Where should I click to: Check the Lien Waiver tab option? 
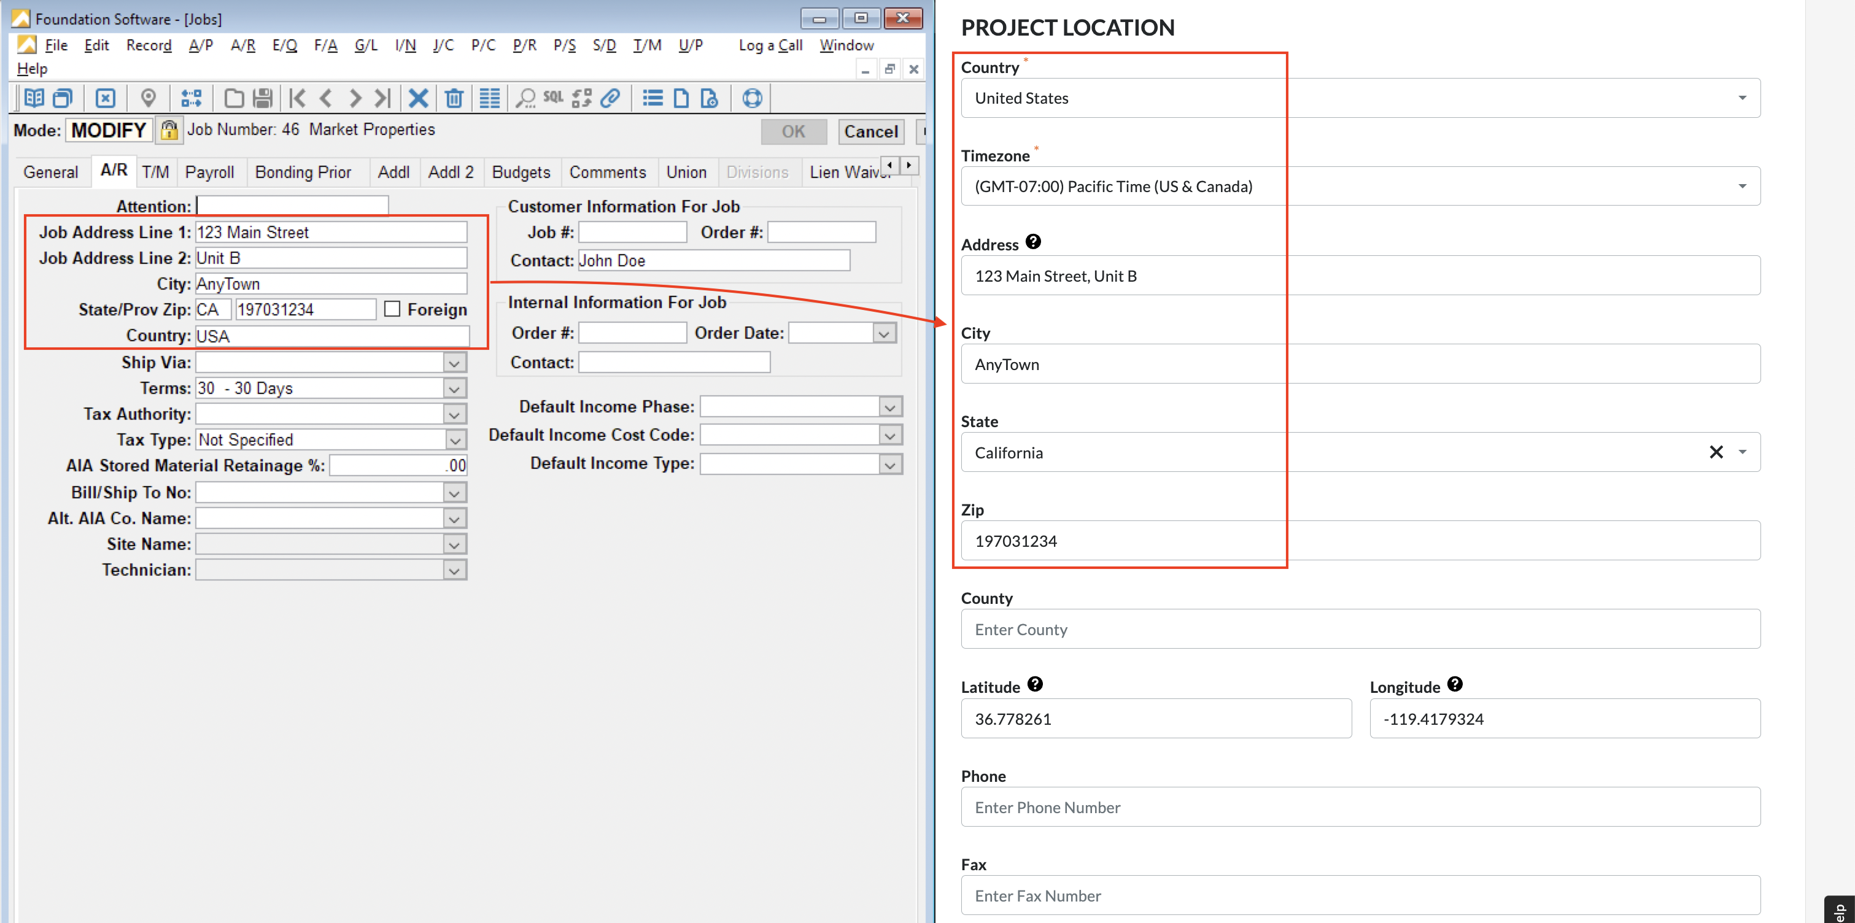tap(852, 174)
